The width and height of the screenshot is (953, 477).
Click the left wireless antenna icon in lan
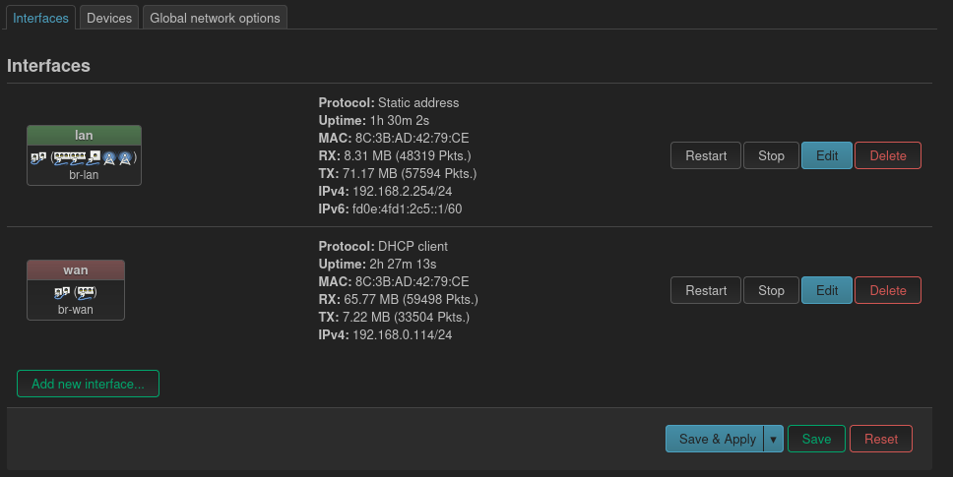point(109,157)
